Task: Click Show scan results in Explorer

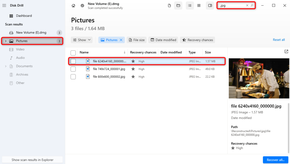Action: (32, 159)
